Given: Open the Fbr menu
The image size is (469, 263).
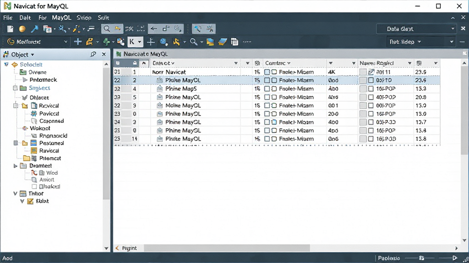Looking at the screenshot, I should [43, 18].
